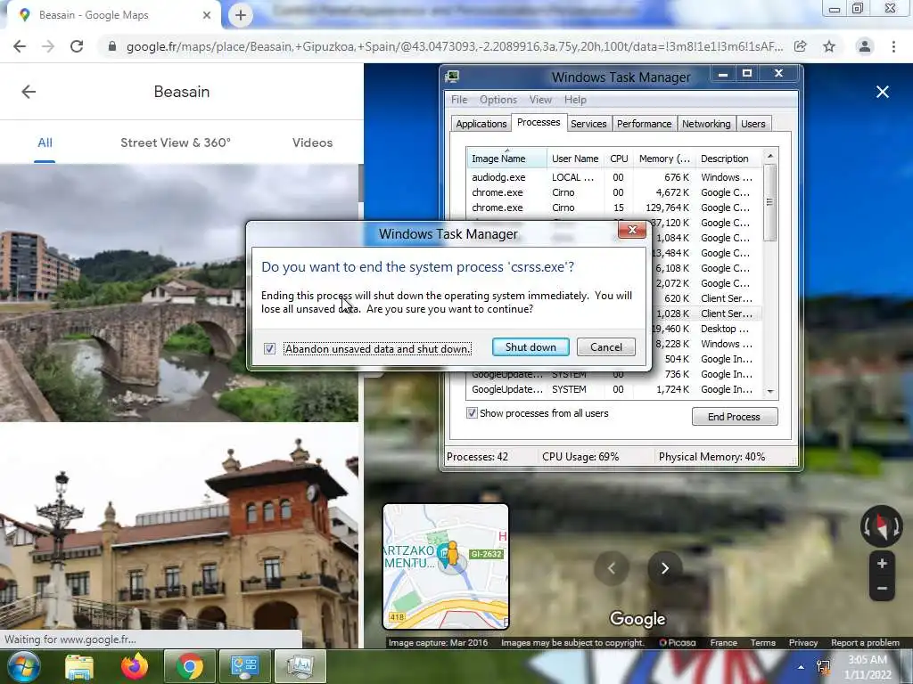Go to the previous Street View photo
Screen dimensions: 913x684
(x=612, y=568)
